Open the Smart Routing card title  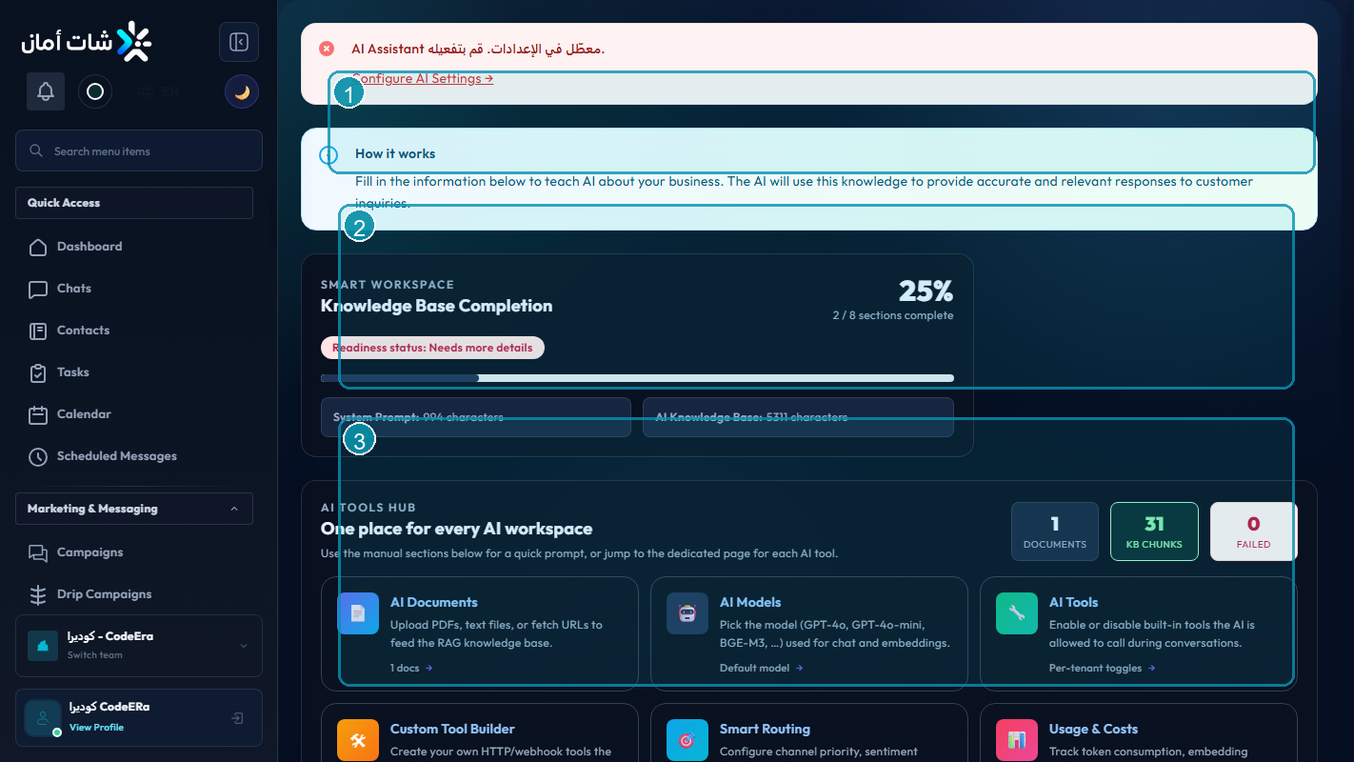pos(765,729)
